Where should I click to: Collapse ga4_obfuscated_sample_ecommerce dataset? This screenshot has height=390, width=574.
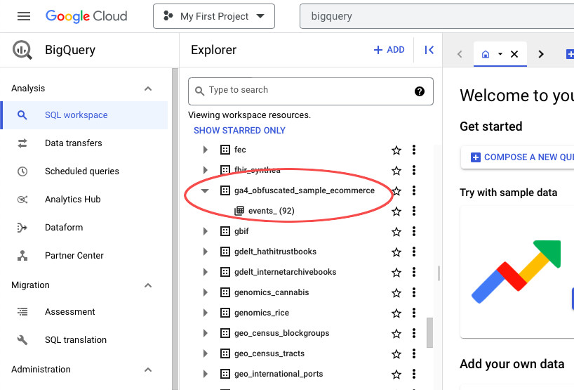point(205,190)
